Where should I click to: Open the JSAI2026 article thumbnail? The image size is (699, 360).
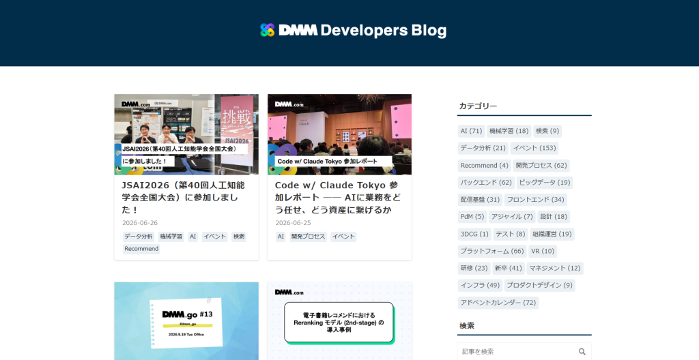tap(186, 134)
